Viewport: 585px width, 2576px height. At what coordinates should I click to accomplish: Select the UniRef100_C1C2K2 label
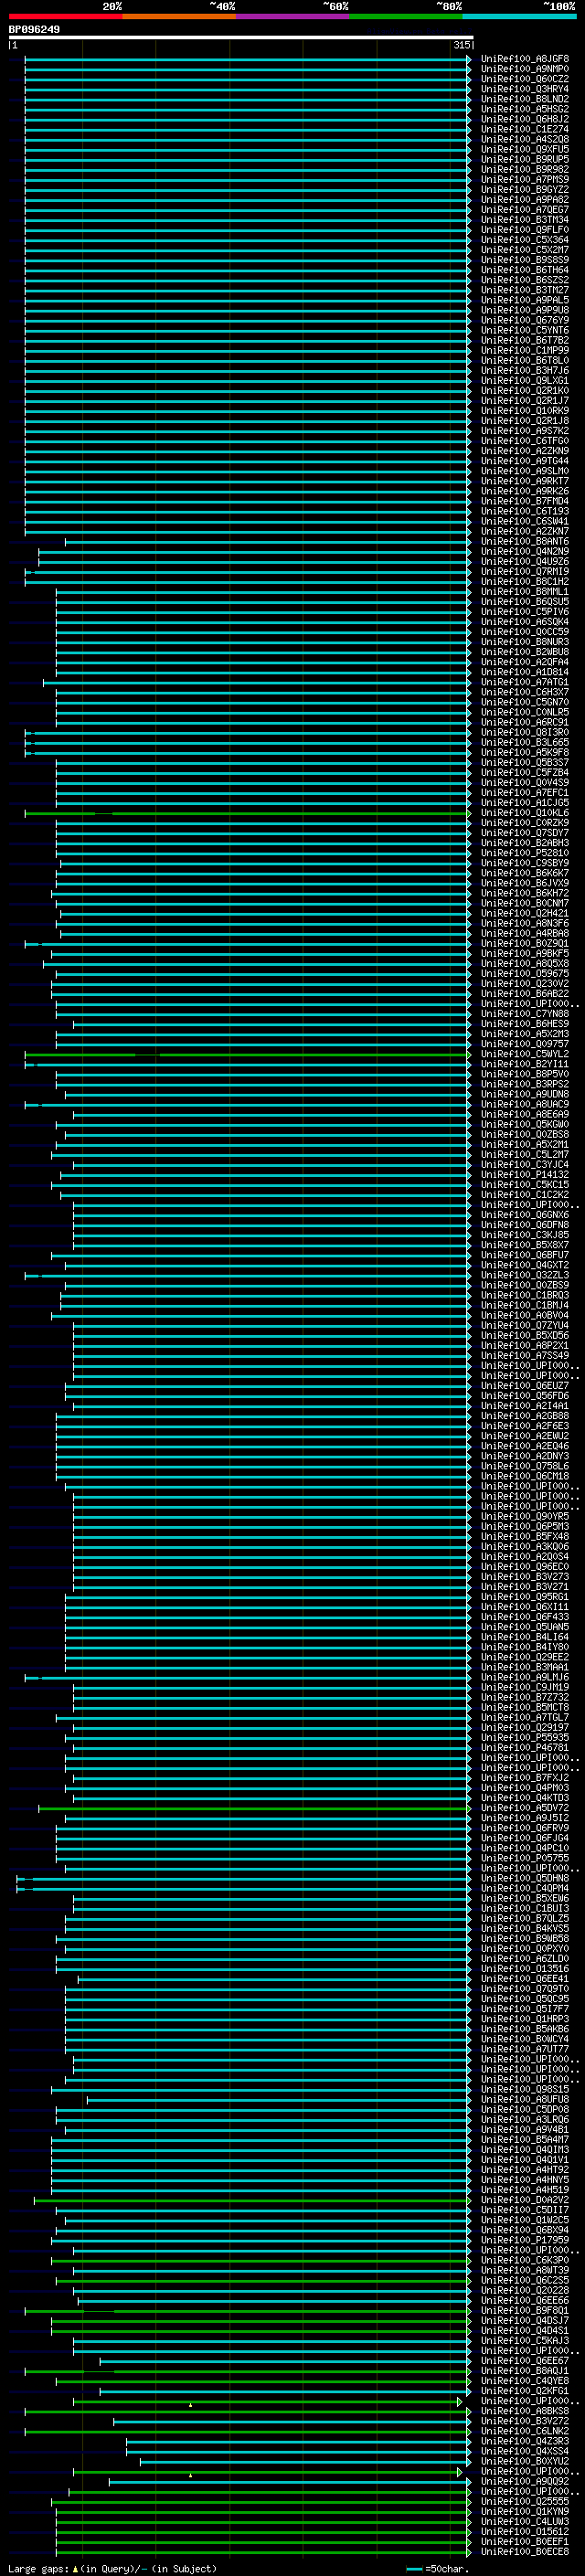tap(524, 1195)
